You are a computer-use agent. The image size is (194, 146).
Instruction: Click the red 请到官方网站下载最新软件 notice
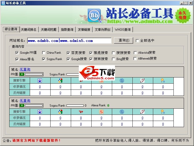click(x=36, y=140)
